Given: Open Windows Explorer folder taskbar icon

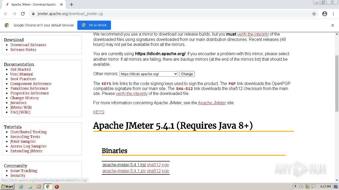Looking at the screenshot, I should coord(30,187).
